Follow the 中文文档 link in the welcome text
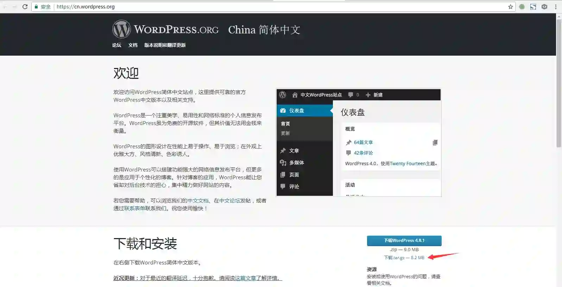Screen dimensions: 562x287 198,200
